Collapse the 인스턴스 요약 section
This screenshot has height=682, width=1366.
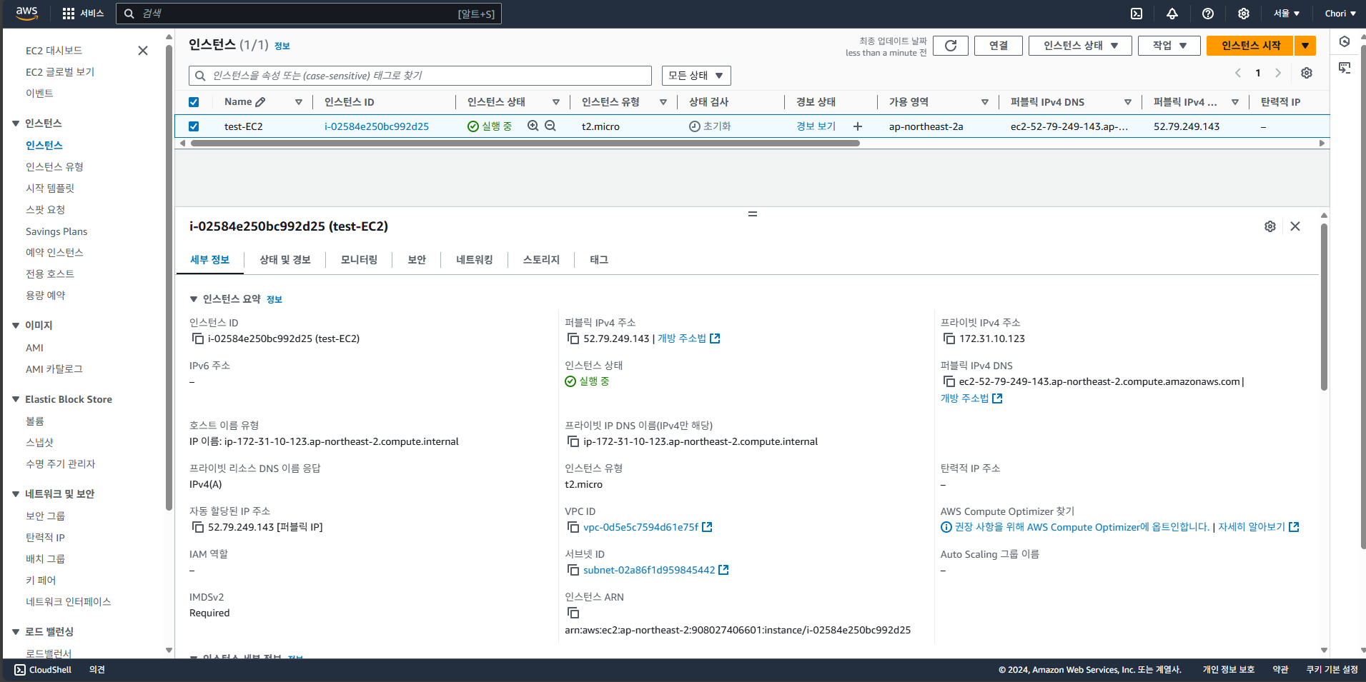tap(193, 299)
